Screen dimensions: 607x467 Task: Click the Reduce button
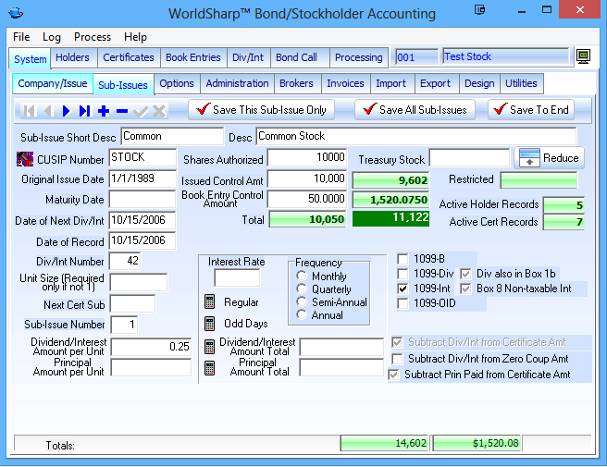point(550,158)
